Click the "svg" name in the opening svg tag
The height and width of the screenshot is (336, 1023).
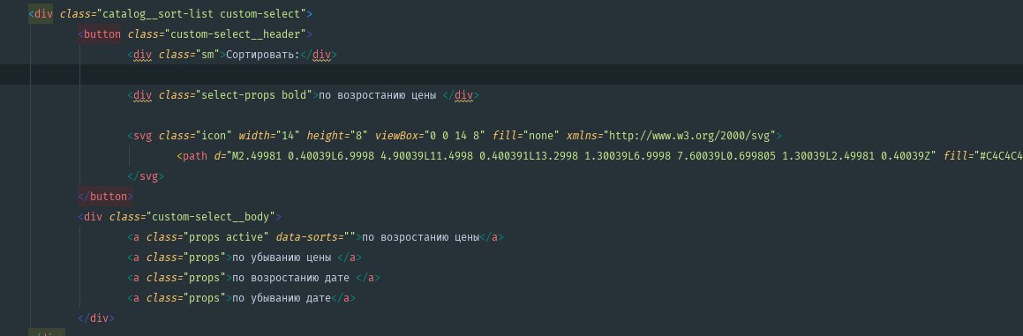(x=143, y=136)
